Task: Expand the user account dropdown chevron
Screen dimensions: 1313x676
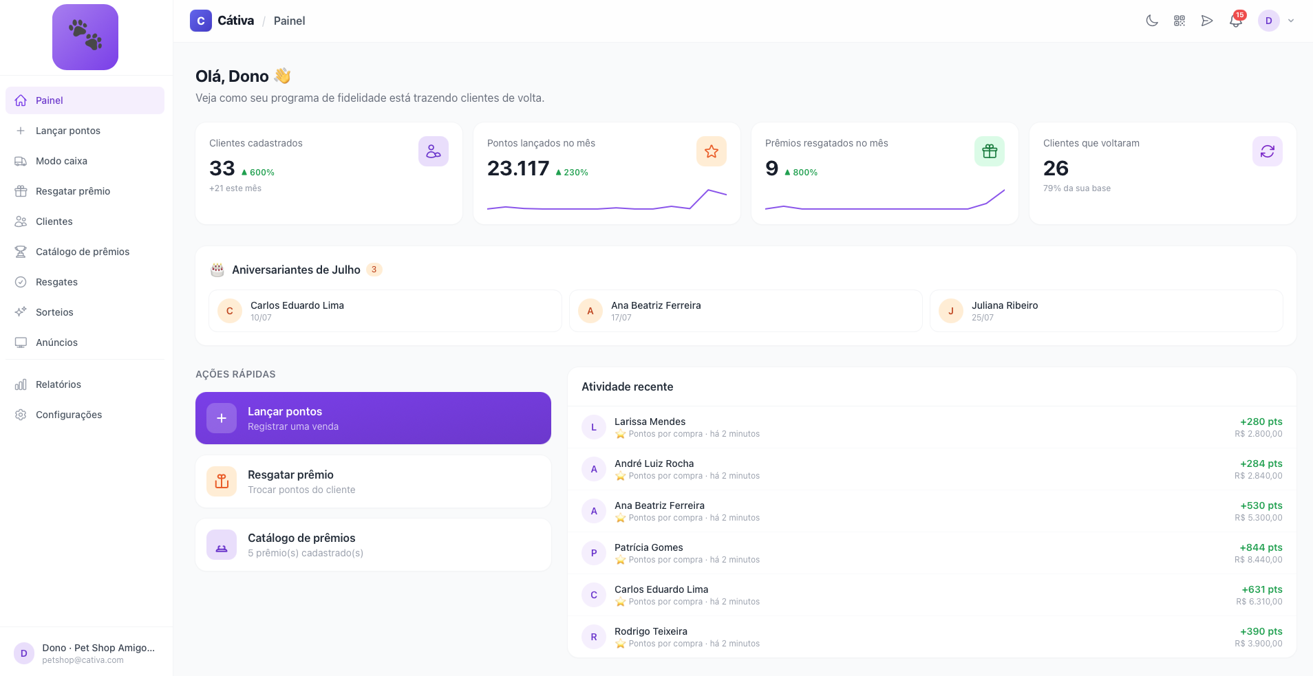Action: point(1291,21)
